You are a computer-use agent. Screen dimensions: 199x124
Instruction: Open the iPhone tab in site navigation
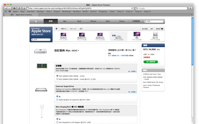(x=93, y=21)
